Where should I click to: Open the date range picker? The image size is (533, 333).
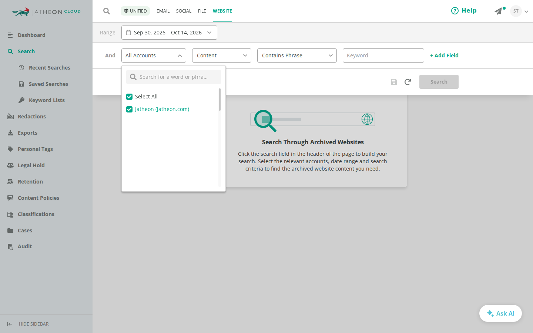click(x=169, y=33)
